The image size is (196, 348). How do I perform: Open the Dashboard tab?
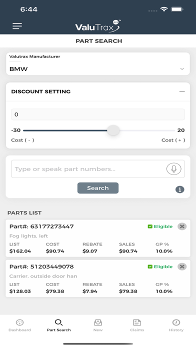coord(20,325)
